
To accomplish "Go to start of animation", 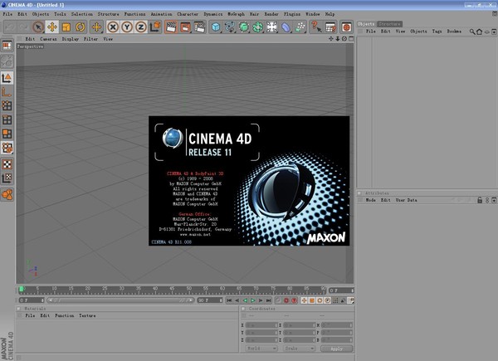I will pyautogui.click(x=229, y=300).
